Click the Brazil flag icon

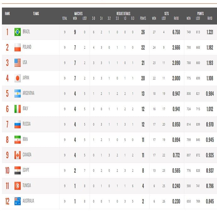click(x=18, y=32)
